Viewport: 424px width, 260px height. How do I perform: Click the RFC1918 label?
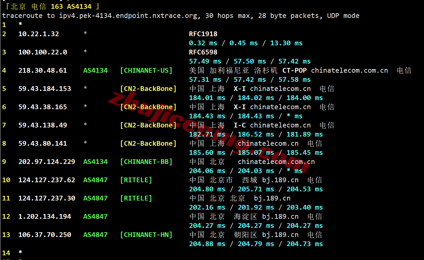[203, 34]
